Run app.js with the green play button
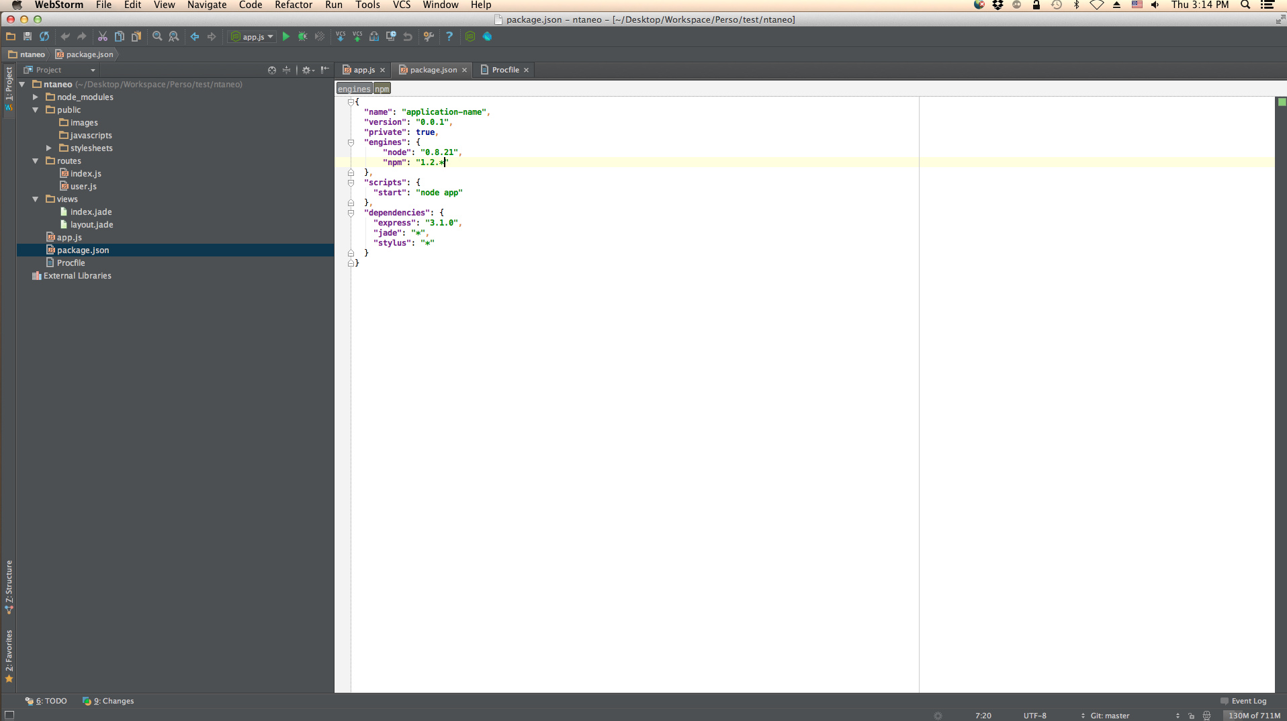 click(x=286, y=37)
